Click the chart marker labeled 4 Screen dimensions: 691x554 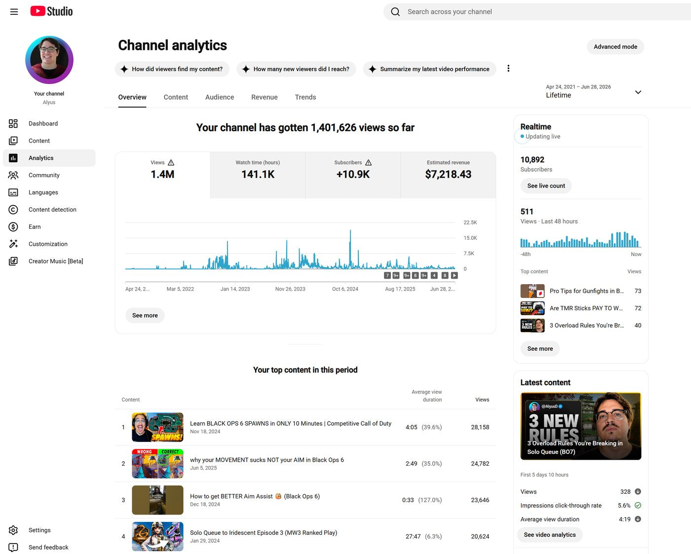(x=434, y=276)
